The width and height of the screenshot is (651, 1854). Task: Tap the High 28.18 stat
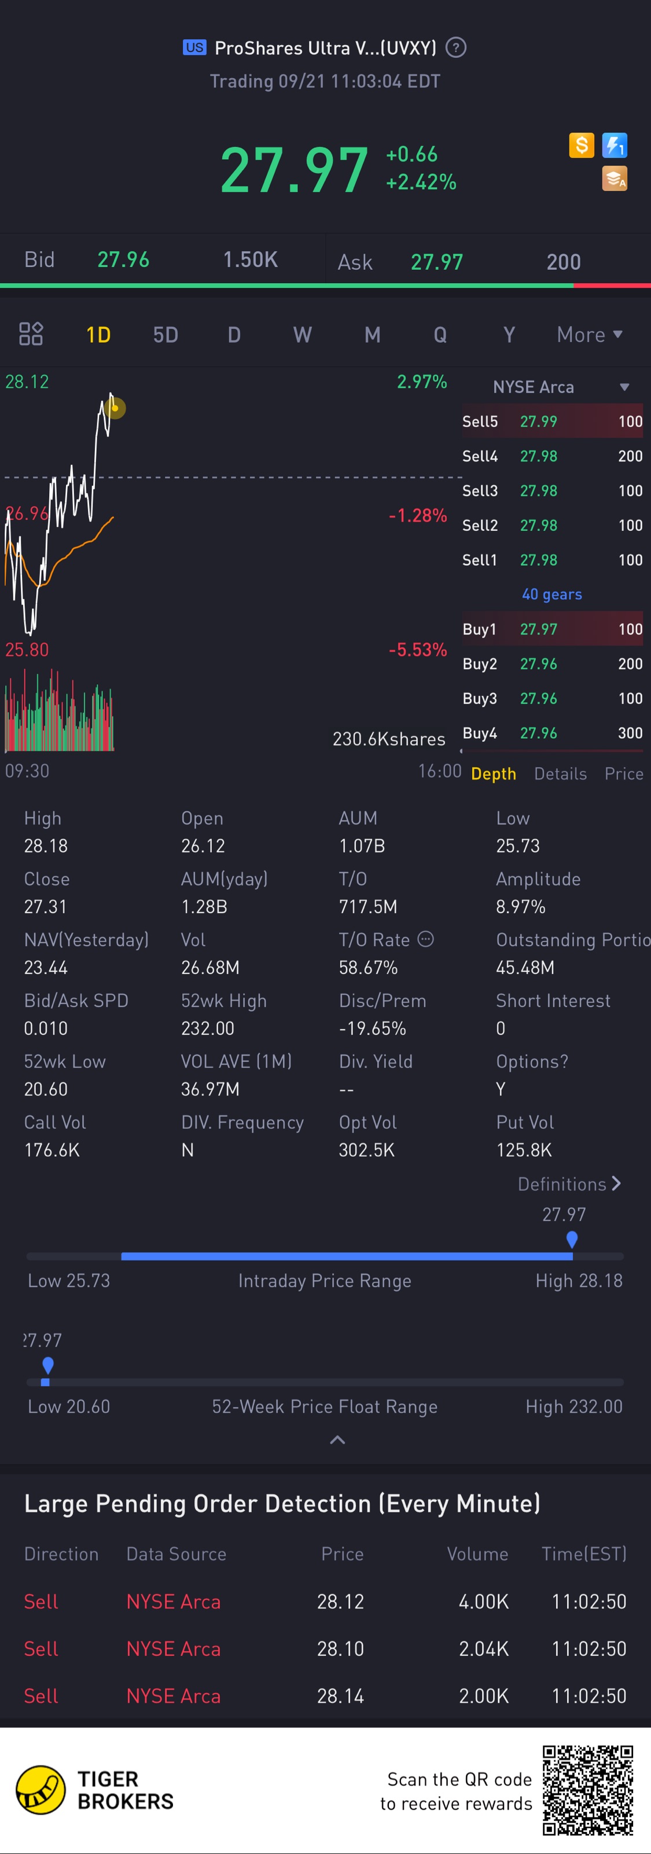coord(46,832)
